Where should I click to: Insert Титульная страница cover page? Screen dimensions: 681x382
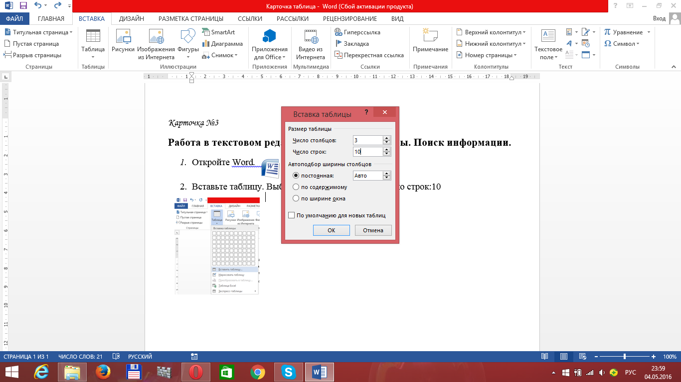point(38,32)
